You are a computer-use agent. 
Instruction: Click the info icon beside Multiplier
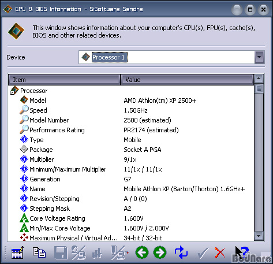[x=24, y=159]
